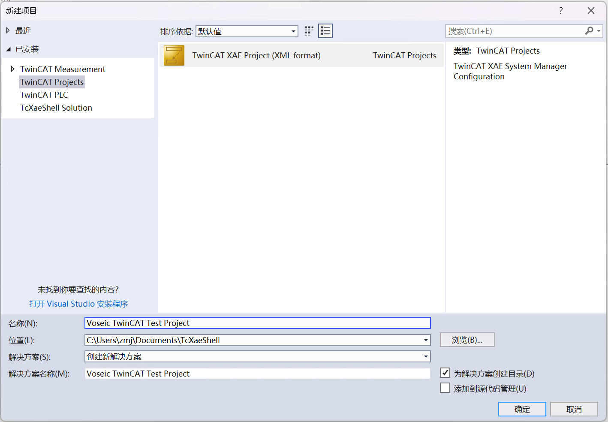Click the search magnifier icon
The image size is (608, 422).
[589, 31]
